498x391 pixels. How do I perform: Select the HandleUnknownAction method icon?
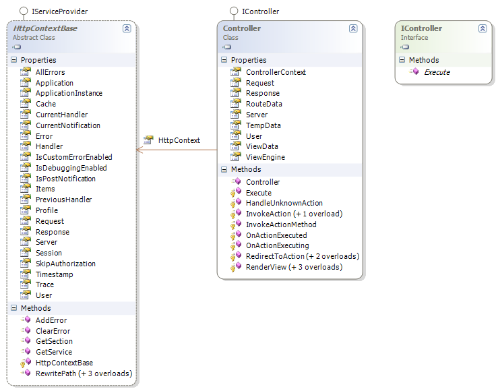236,203
